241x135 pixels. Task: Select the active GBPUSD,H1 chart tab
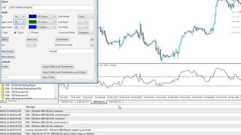99,102
